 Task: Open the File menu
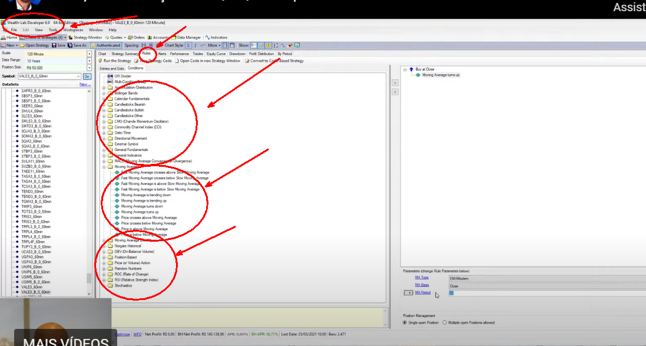(14, 30)
